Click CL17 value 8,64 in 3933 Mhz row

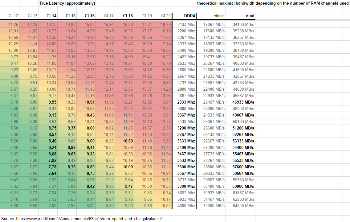pyautogui.click(x=105, y=199)
